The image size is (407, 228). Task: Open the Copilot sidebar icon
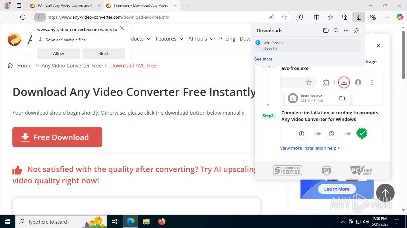click(x=400, y=17)
